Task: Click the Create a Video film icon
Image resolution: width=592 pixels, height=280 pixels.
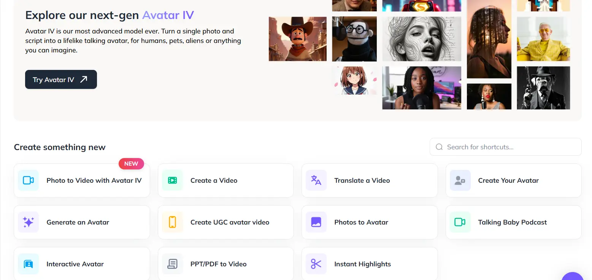Action: point(172,180)
